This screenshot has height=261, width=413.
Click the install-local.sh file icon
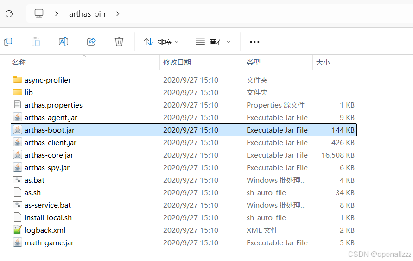point(18,217)
